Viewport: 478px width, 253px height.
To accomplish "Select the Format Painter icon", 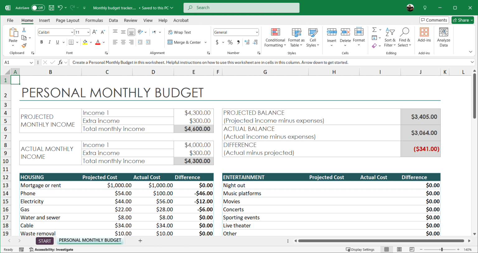I will (x=24, y=46).
